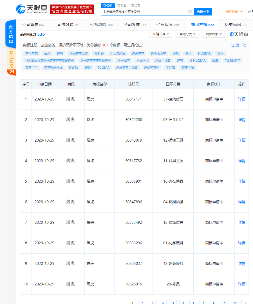The image size is (253, 304).
Task: Select 官方信息 side tab
Action: click(x=11, y=34)
